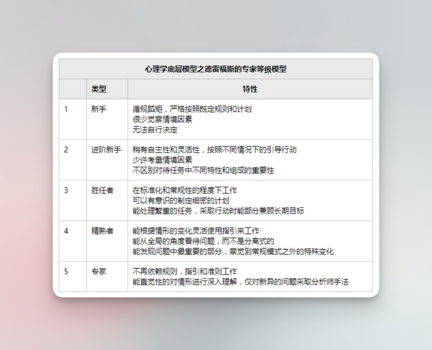Select the 专家 type cell
The height and width of the screenshot is (350, 432).
(x=99, y=272)
